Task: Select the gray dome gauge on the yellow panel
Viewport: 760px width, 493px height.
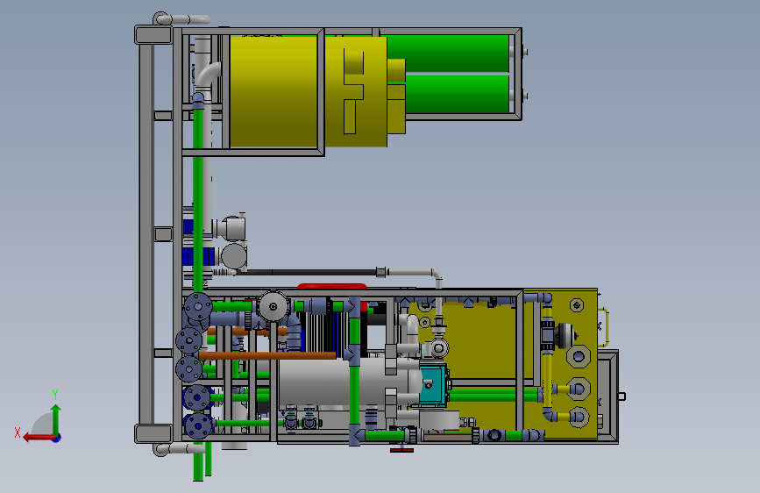Action: (x=565, y=335)
